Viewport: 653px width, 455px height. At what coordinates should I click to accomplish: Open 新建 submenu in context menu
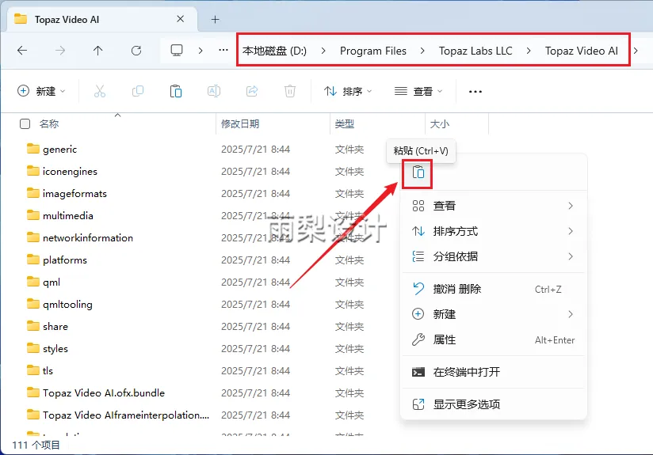click(494, 314)
